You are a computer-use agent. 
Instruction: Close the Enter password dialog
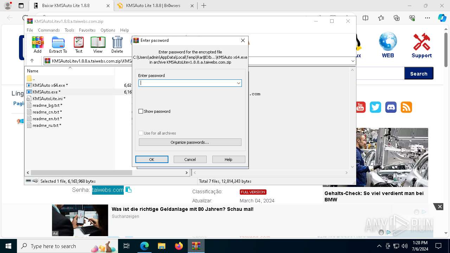[x=243, y=40]
